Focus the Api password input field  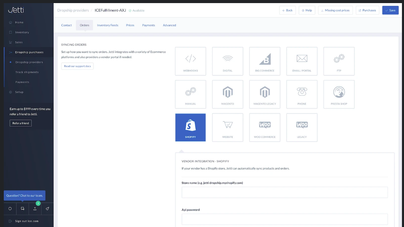pos(285,219)
